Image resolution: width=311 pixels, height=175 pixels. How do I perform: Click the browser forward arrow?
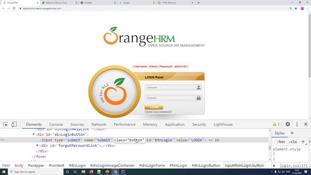pos(9,9)
